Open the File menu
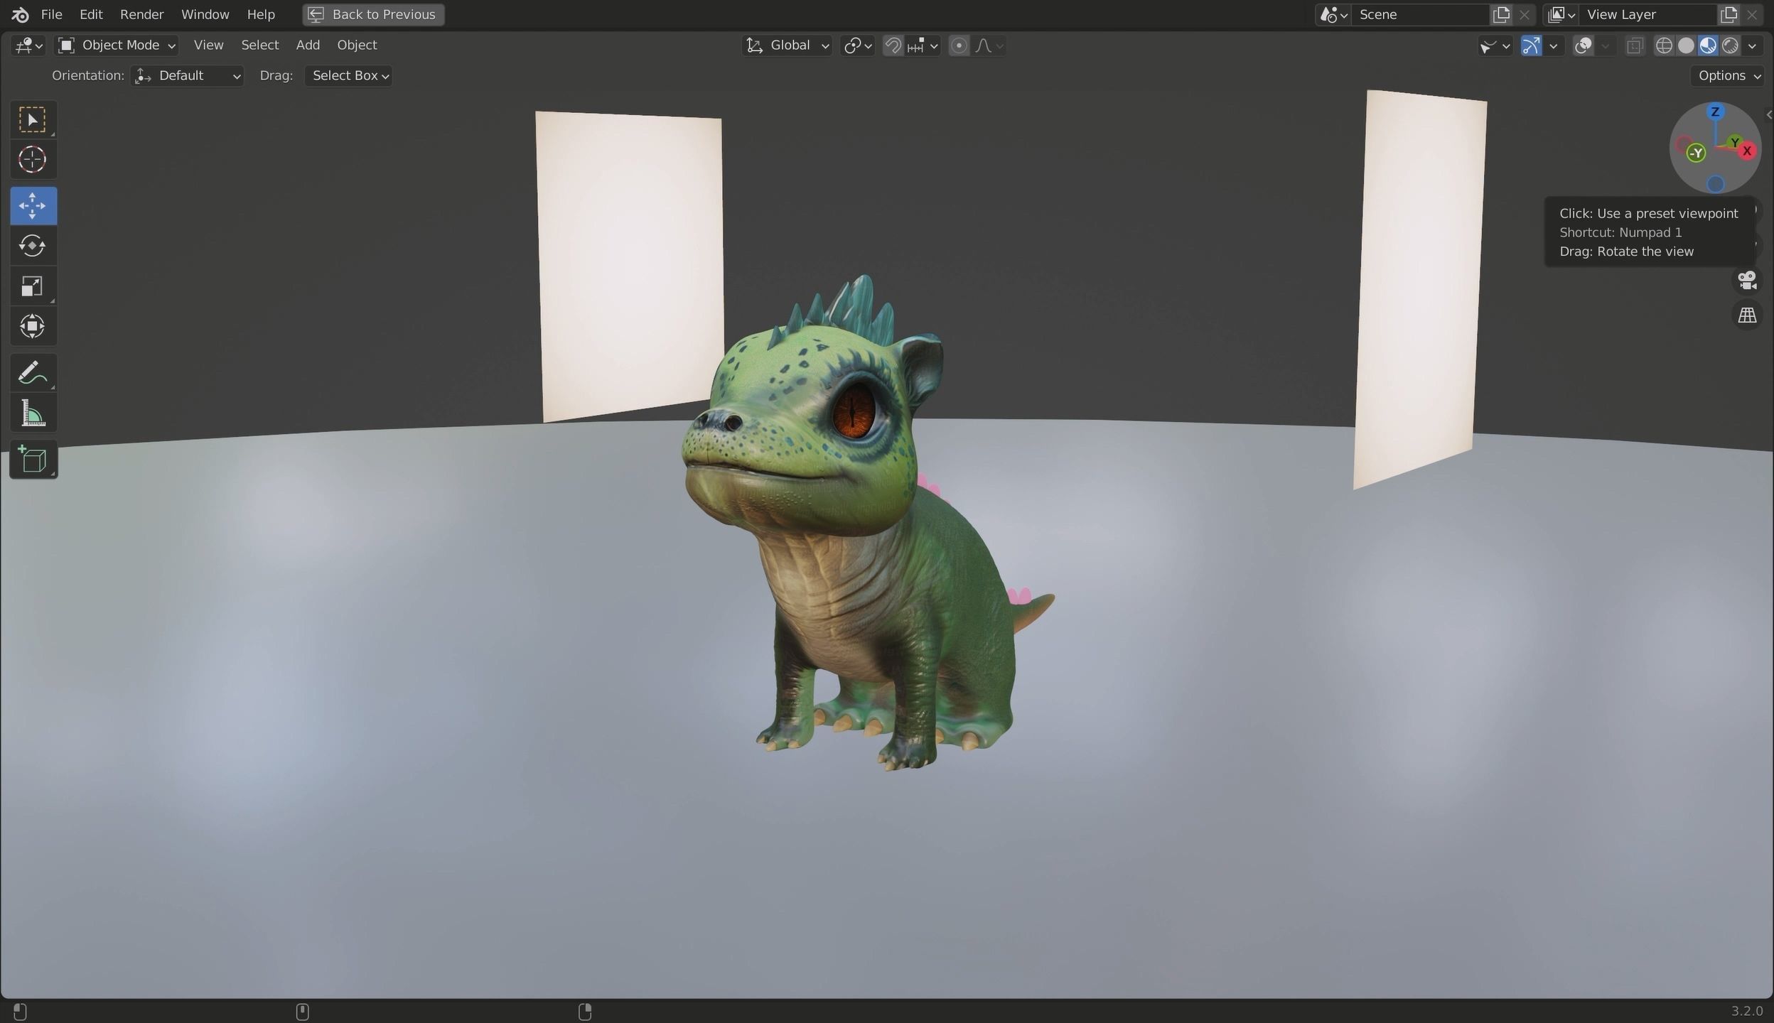The image size is (1774, 1023). [51, 14]
